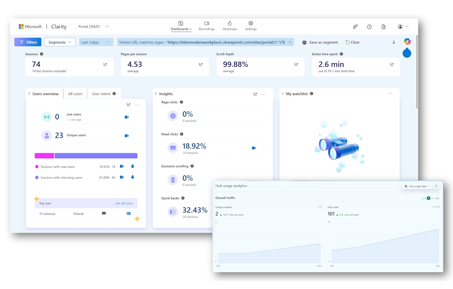Open the Last 3 days date dropdown

[96, 42]
